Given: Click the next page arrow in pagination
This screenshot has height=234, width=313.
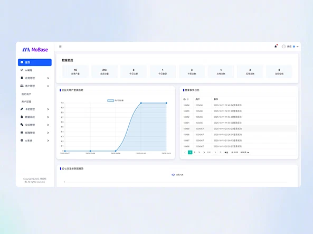Looking at the screenshot, I should click(x=204, y=153).
